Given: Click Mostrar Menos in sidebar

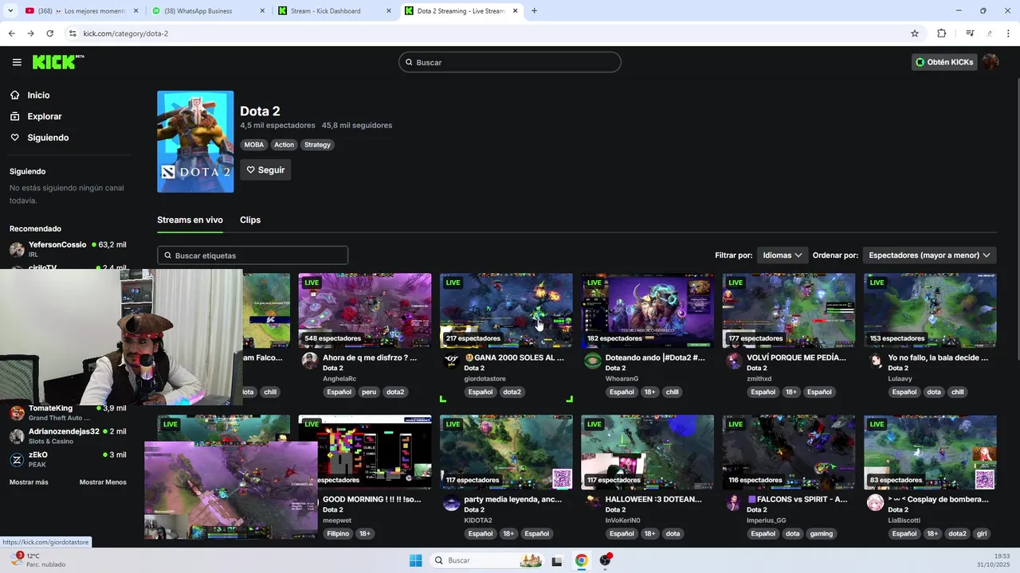Looking at the screenshot, I should point(103,482).
